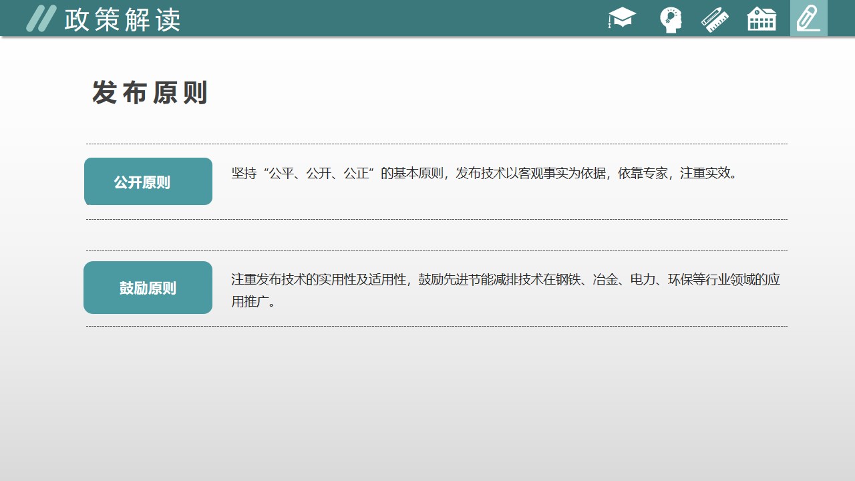Select the 公开原则 description sentence
Viewport: 855px width, 481px height.
coord(484,174)
